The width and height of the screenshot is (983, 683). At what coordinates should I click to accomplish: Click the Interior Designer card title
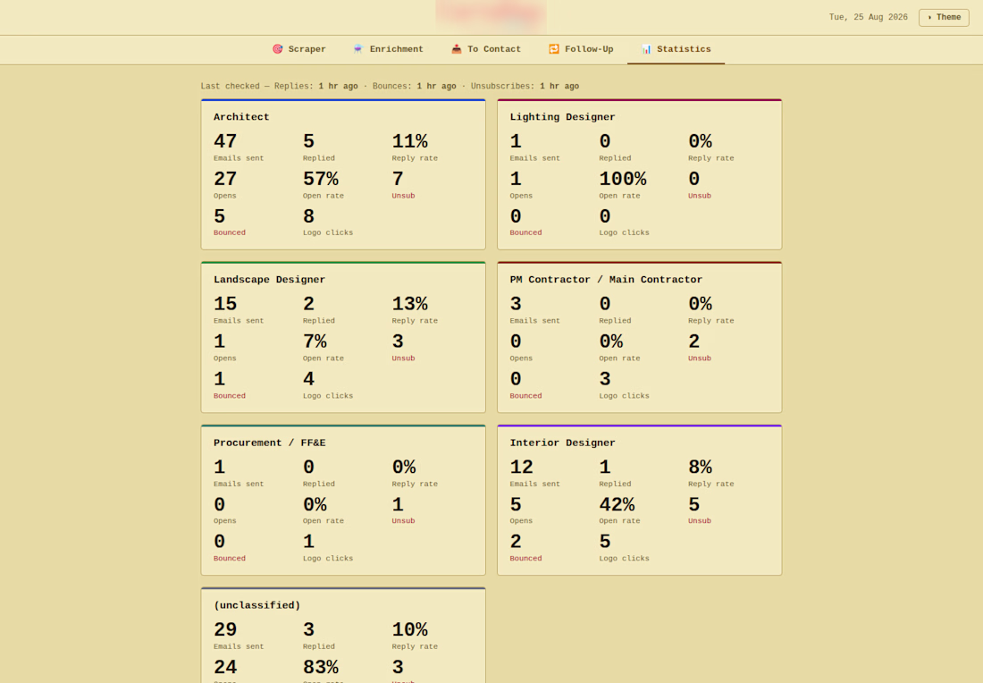tap(562, 443)
